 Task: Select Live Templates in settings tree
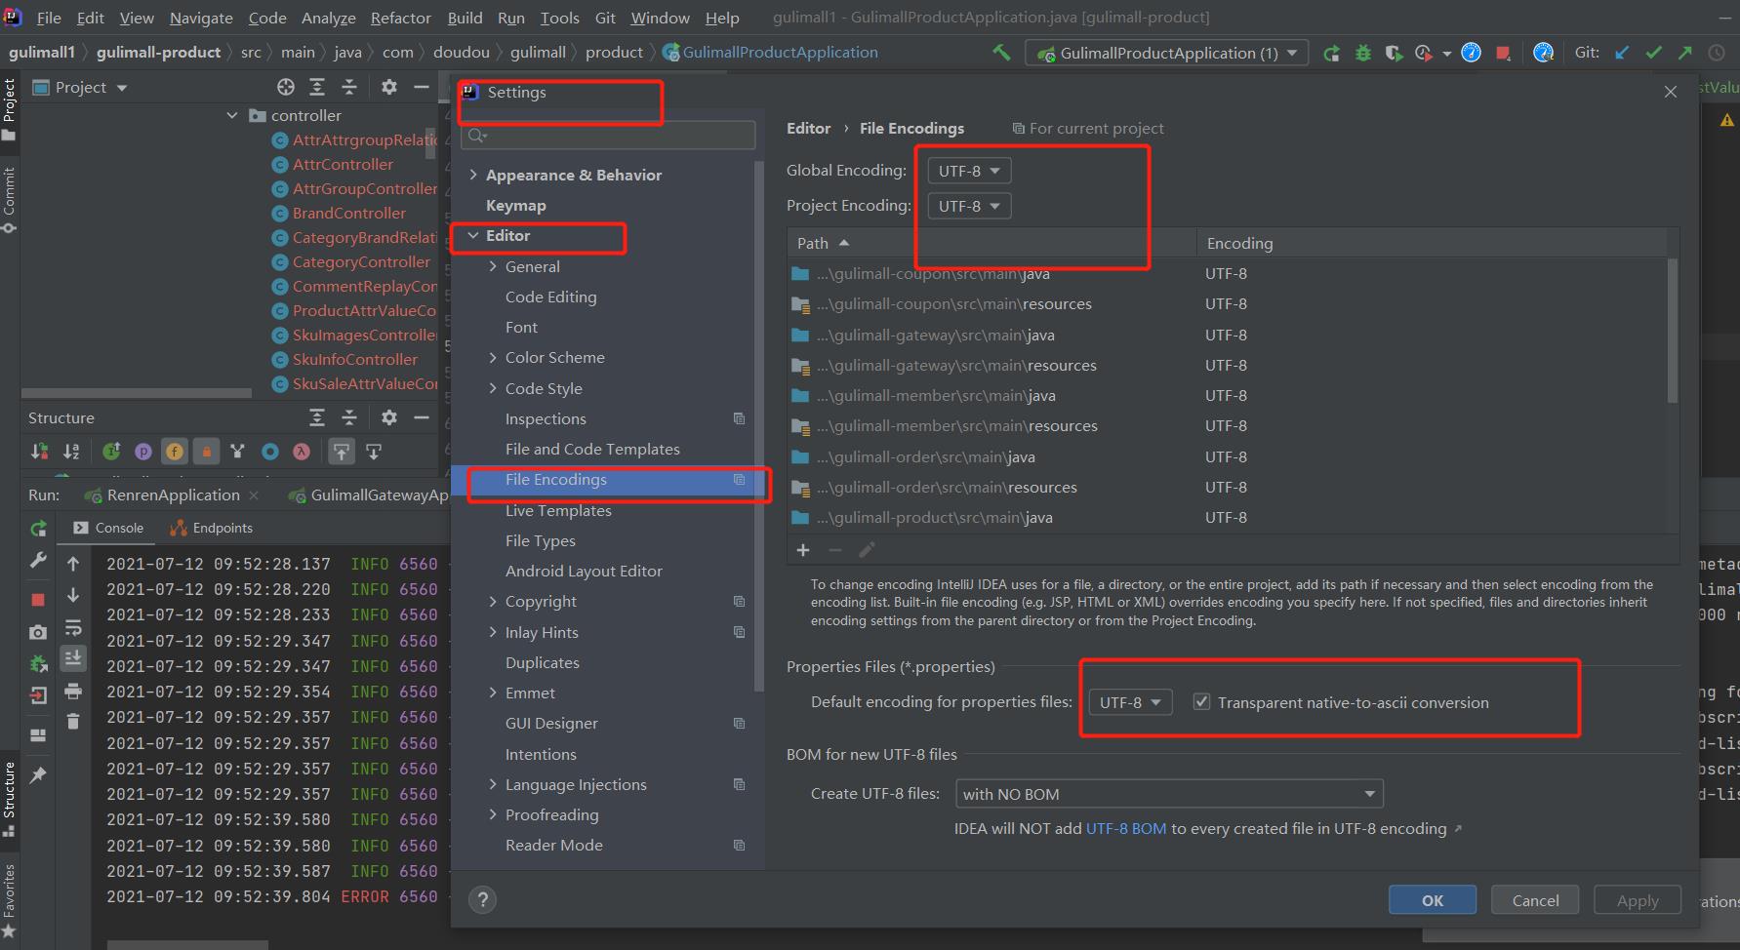click(x=558, y=510)
